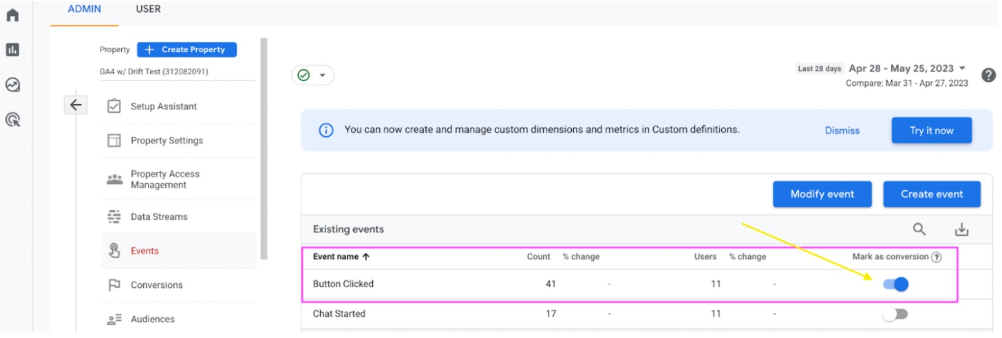Image resolution: width=1002 pixels, height=338 pixels.
Task: Open Advertising icon in left rail
Action: (12, 120)
